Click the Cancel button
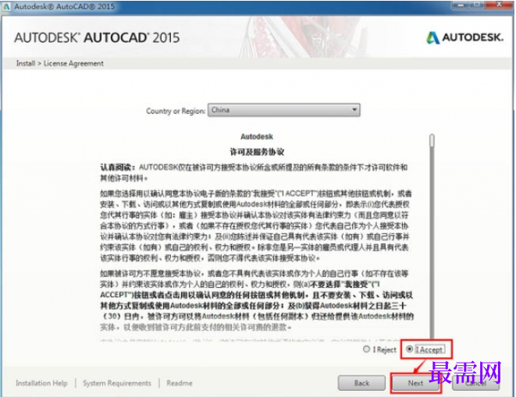 (476, 383)
